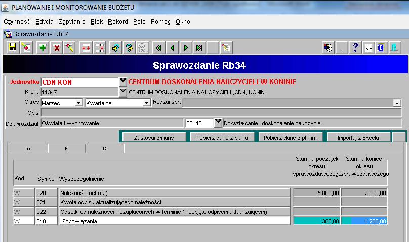Click the red X delete record icon
The height and width of the screenshot is (242, 409).
point(56,47)
